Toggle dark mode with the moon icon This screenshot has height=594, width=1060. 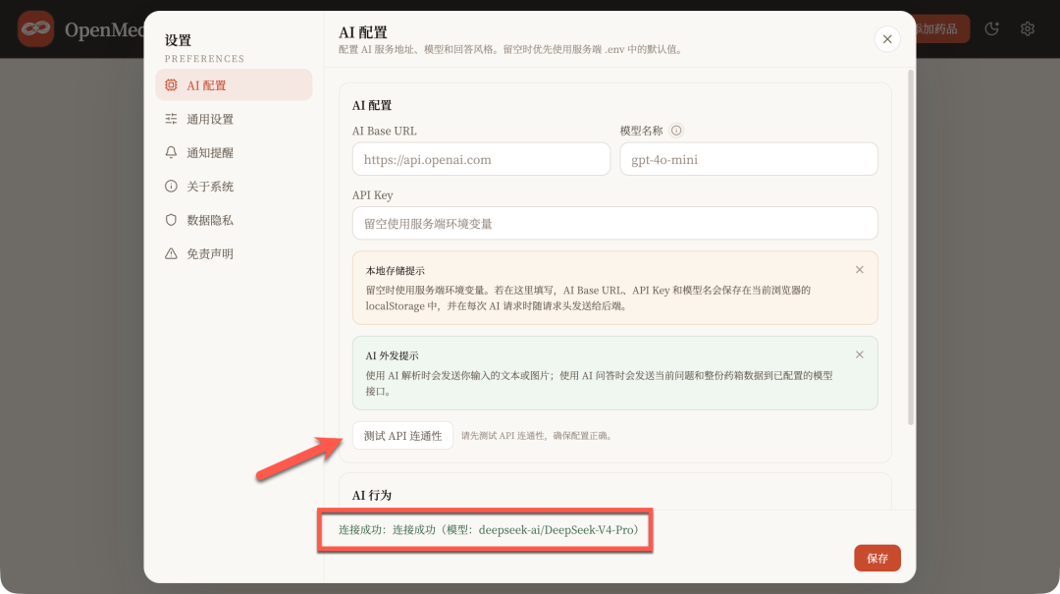[991, 28]
